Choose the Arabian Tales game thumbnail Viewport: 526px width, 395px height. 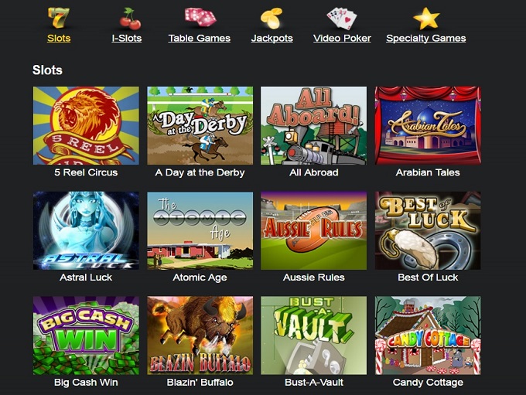pyautogui.click(x=428, y=125)
